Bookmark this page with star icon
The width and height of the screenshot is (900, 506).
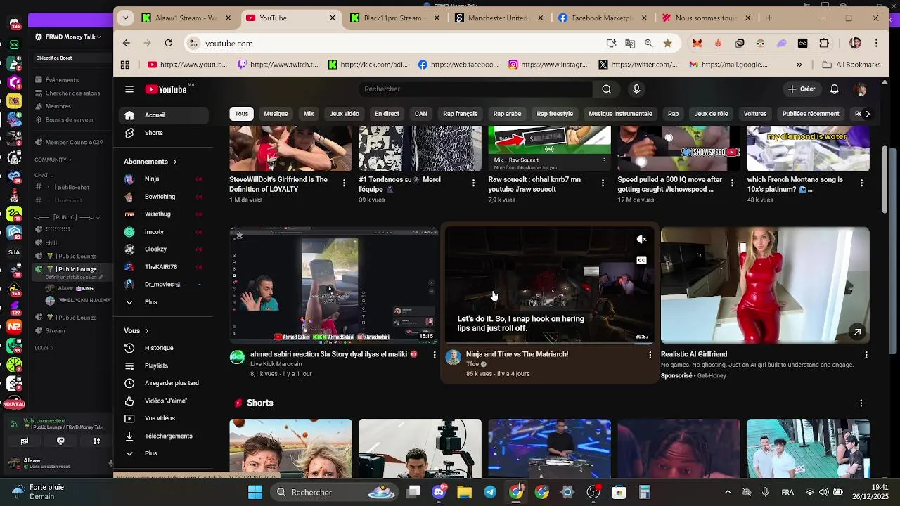(x=667, y=44)
